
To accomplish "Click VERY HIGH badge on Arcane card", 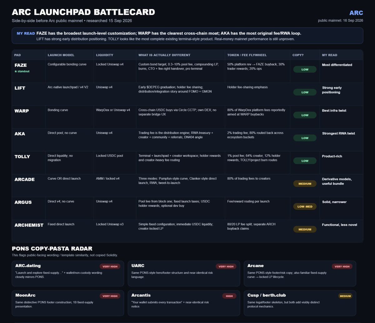I will [x=342, y=267].
